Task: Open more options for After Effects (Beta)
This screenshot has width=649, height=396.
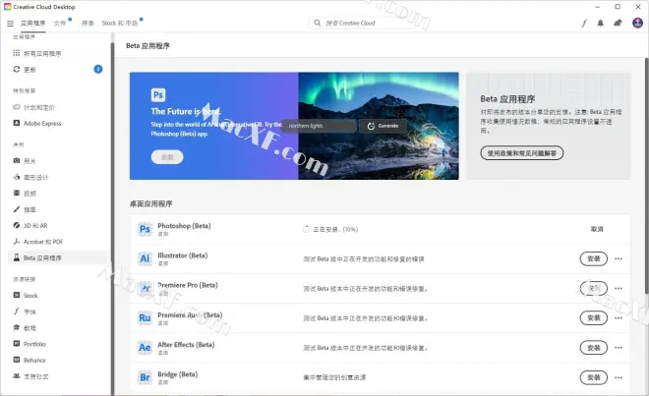Action: (x=619, y=348)
